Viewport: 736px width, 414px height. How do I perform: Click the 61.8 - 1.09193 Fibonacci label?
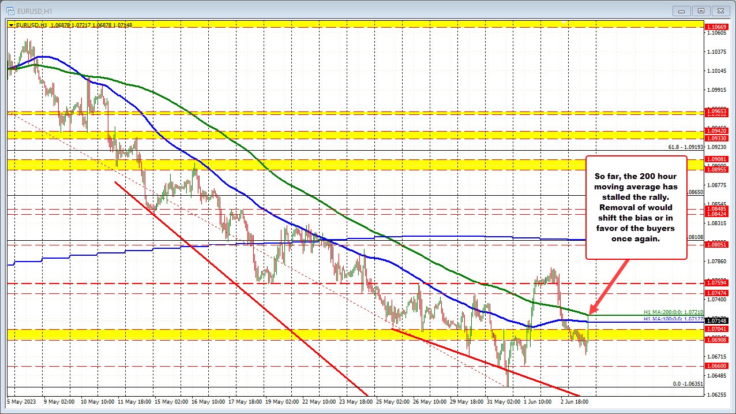pyautogui.click(x=686, y=147)
